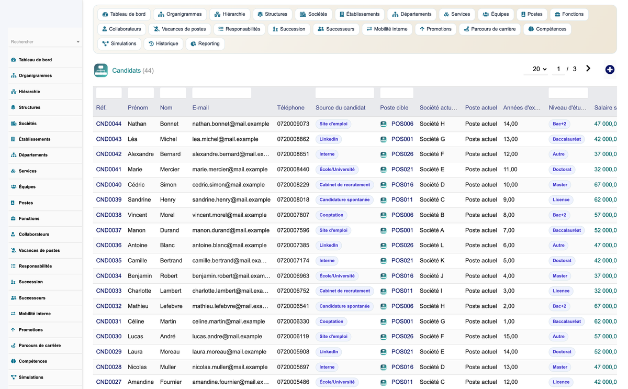Sort by Nom column header
Image resolution: width=628 pixels, height=389 pixels.
click(x=166, y=108)
